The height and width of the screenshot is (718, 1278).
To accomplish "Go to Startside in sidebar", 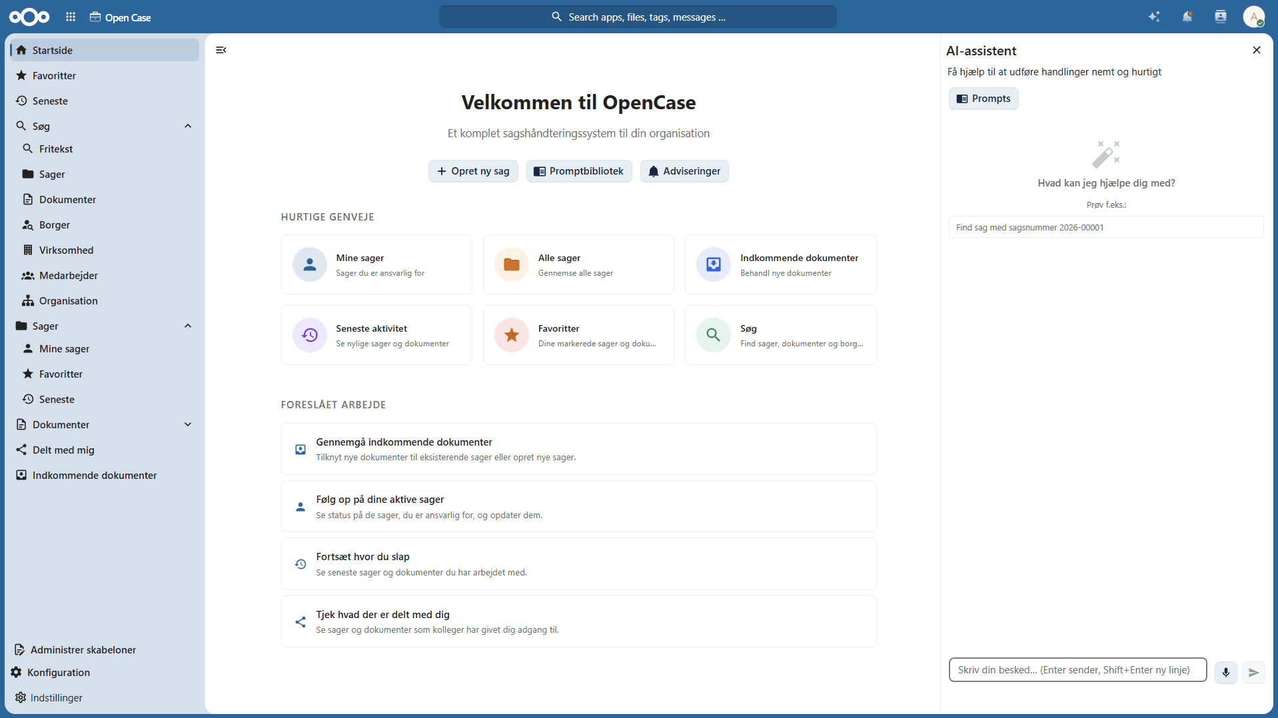I will click(x=105, y=50).
